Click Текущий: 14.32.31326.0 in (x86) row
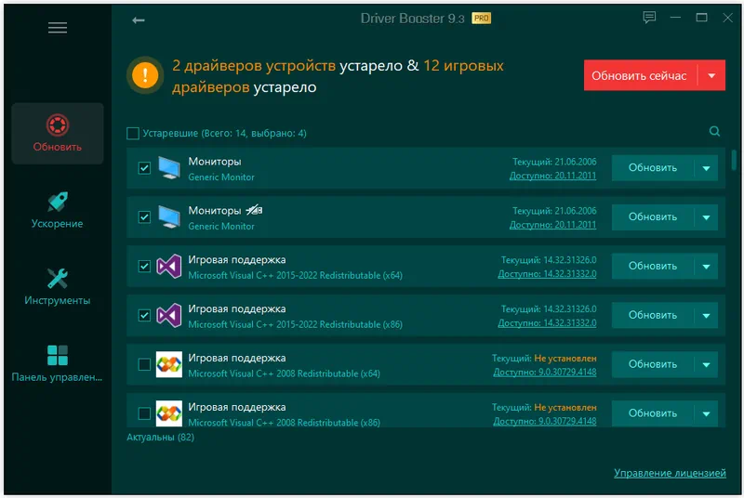The width and height of the screenshot is (744, 498). [549, 309]
